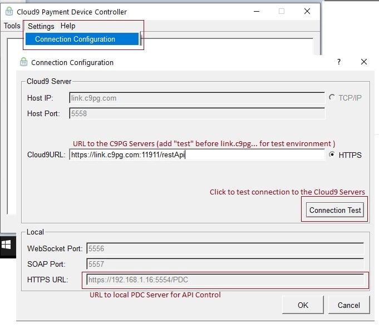Image resolution: width=379 pixels, height=329 pixels.
Task: Click the Host Port field
Action: pos(197,113)
